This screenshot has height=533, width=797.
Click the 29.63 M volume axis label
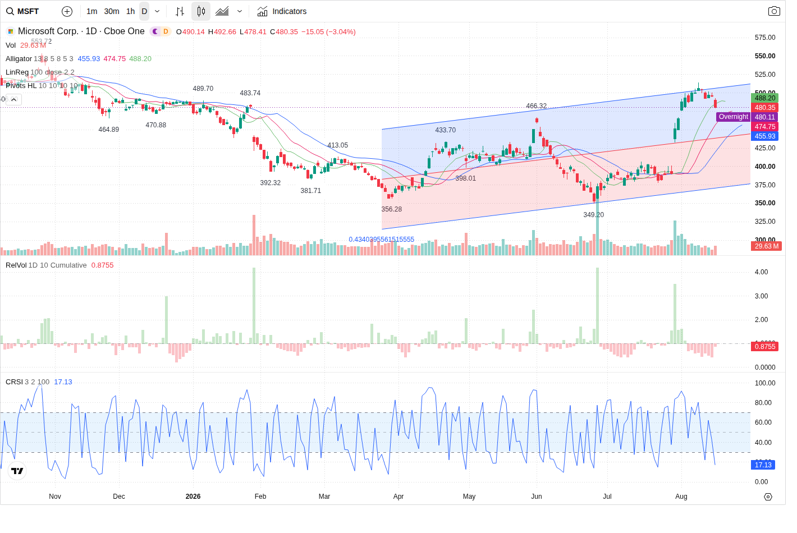[x=766, y=246]
